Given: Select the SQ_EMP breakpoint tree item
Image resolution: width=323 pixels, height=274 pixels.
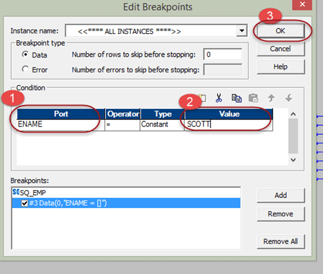Looking at the screenshot, I should point(33,193).
